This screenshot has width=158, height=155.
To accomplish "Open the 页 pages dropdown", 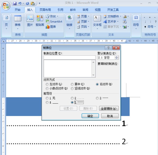I will click(x=6, y=22).
